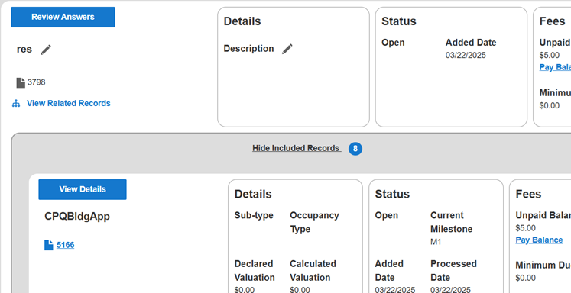Click the blue document icon beside 5166
571x293 pixels.
49,245
